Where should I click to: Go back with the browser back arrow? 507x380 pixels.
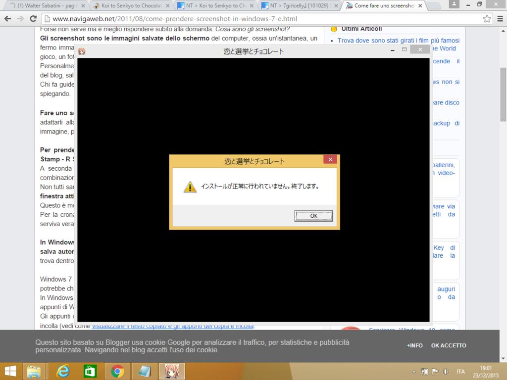pyautogui.click(x=8, y=19)
